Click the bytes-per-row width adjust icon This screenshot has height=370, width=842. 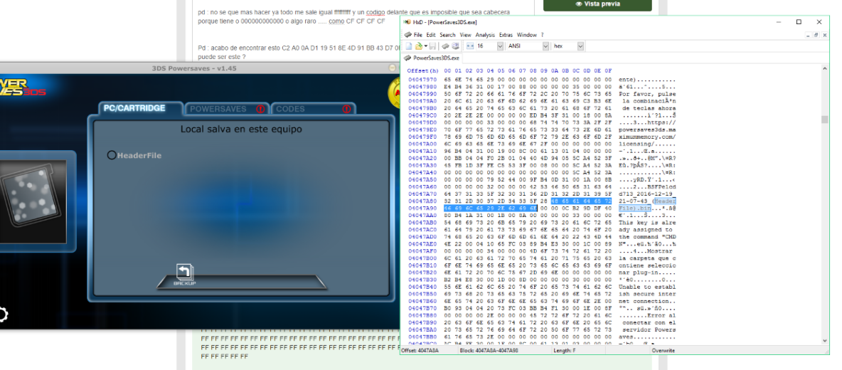coord(470,46)
